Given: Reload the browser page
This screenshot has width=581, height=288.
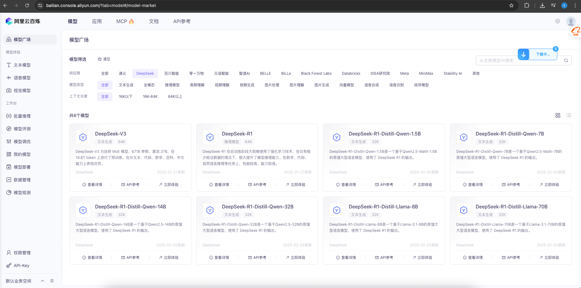Looking at the screenshot, I should [x=27, y=5].
